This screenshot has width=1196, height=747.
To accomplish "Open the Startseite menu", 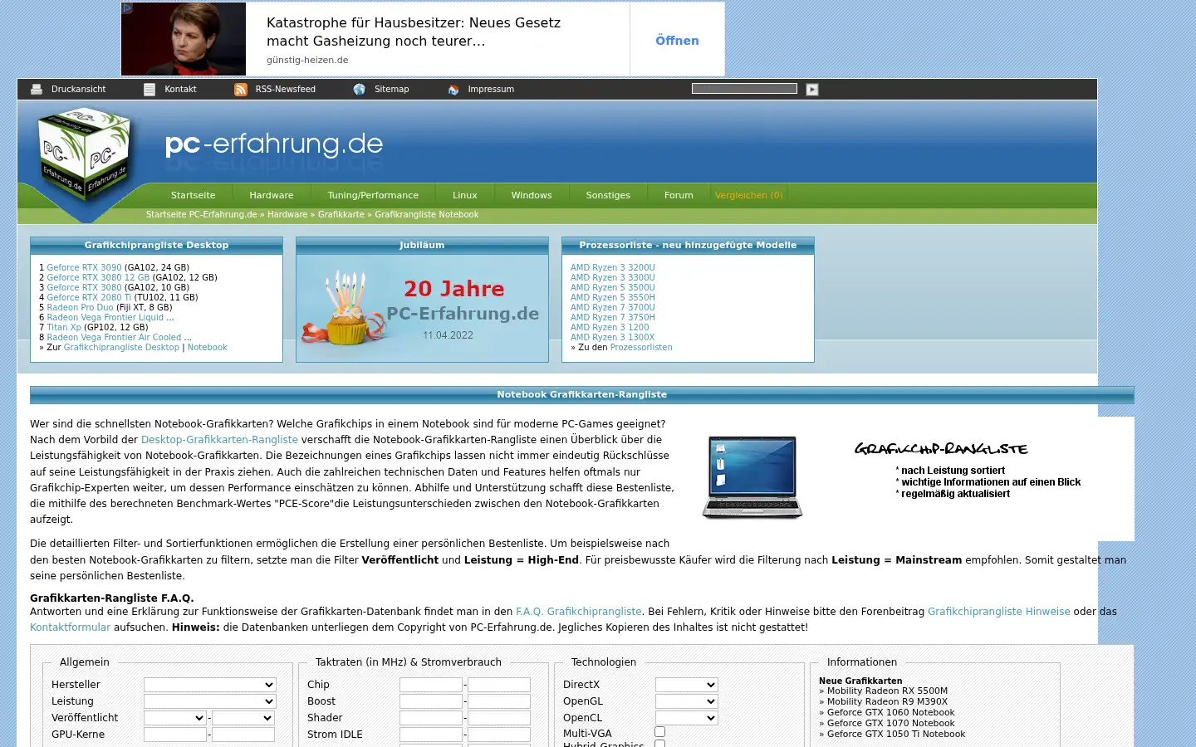I will (x=193, y=196).
